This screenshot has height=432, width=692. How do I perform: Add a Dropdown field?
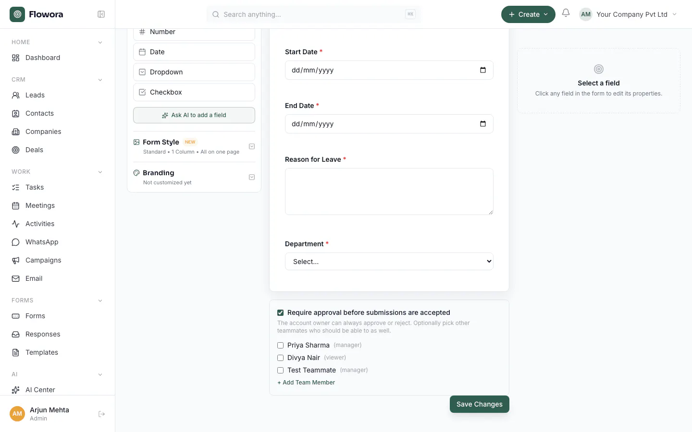tap(194, 72)
